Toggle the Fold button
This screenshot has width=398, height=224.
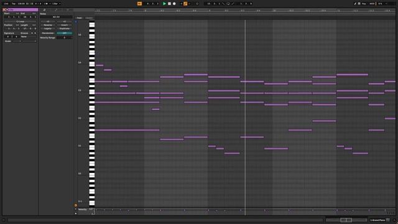pos(79,18)
